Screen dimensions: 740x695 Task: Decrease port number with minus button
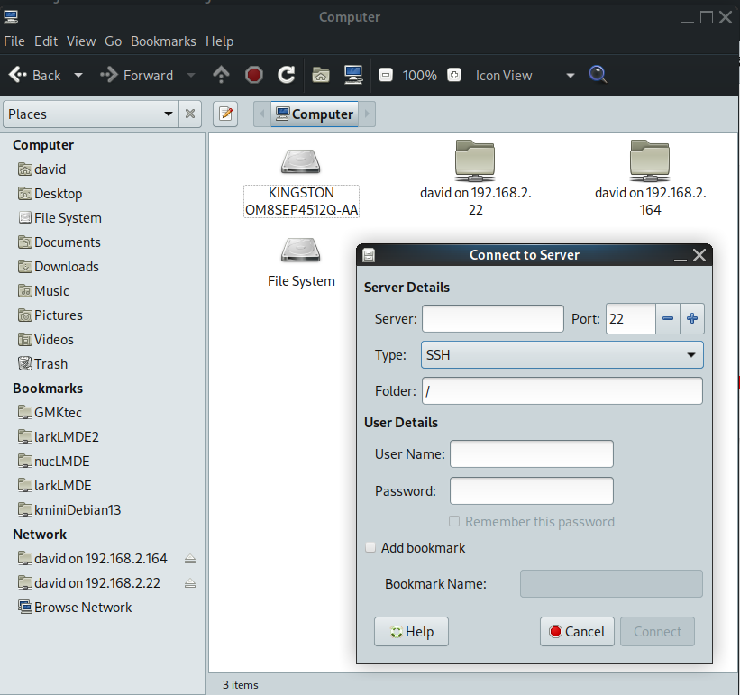668,318
